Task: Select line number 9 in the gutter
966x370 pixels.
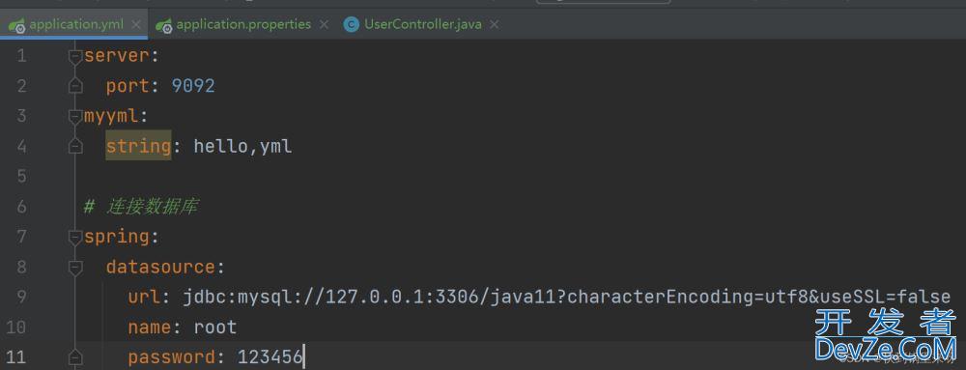Action: (x=20, y=297)
